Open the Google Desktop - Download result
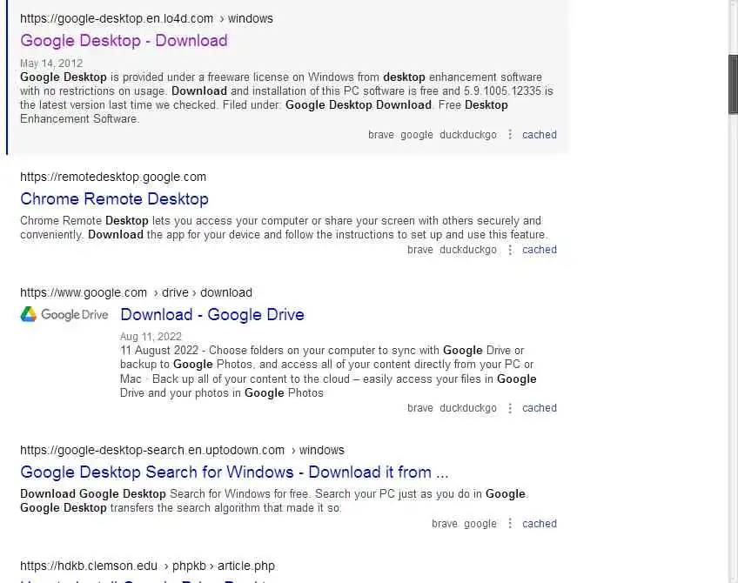 click(124, 41)
